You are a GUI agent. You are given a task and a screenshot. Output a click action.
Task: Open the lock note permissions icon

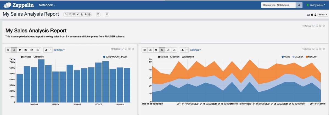pyautogui.click(x=315, y=15)
